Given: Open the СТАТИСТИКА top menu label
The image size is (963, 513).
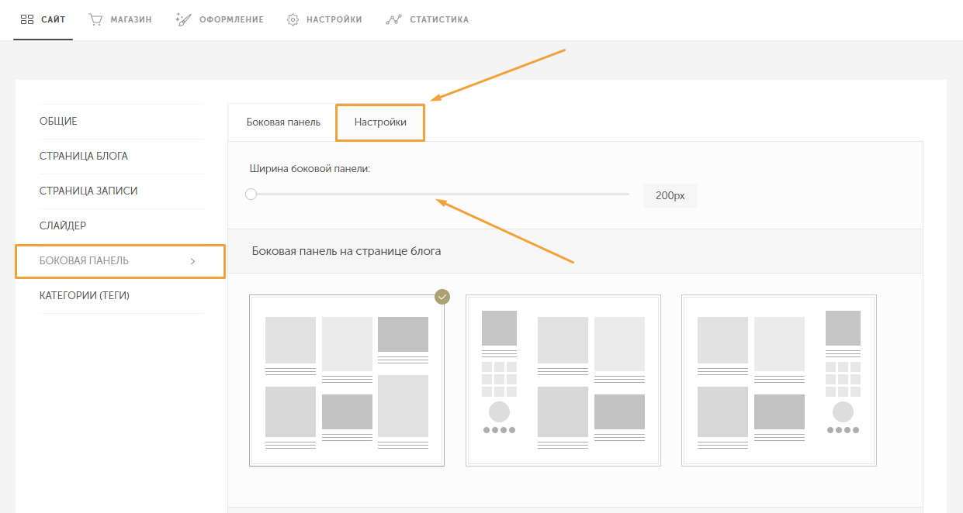Looking at the screenshot, I should tap(439, 19).
